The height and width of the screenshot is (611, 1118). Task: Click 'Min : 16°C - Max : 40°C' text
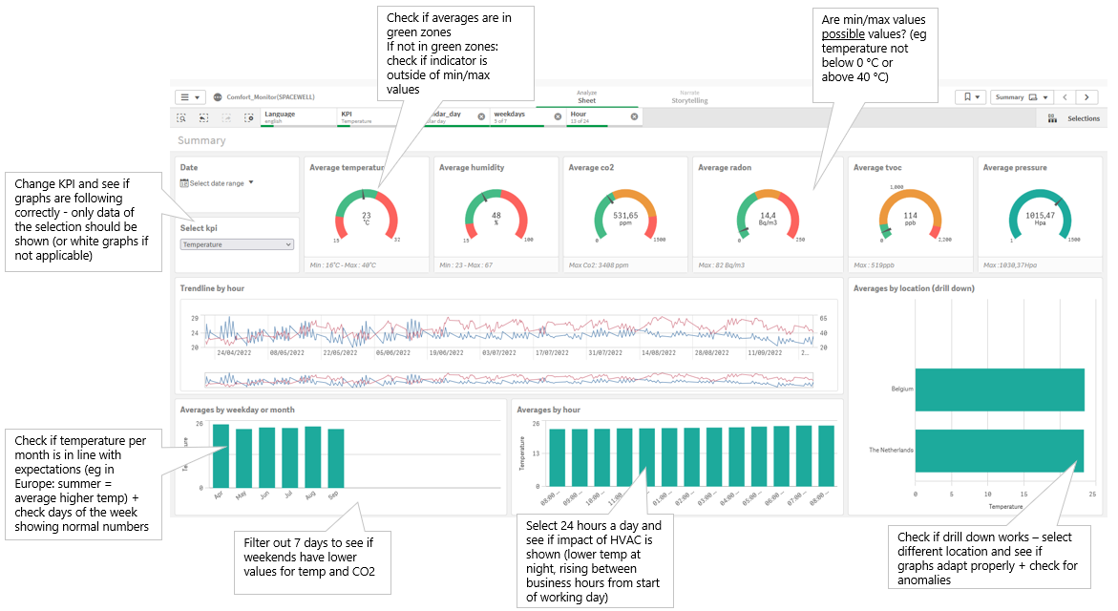point(343,265)
